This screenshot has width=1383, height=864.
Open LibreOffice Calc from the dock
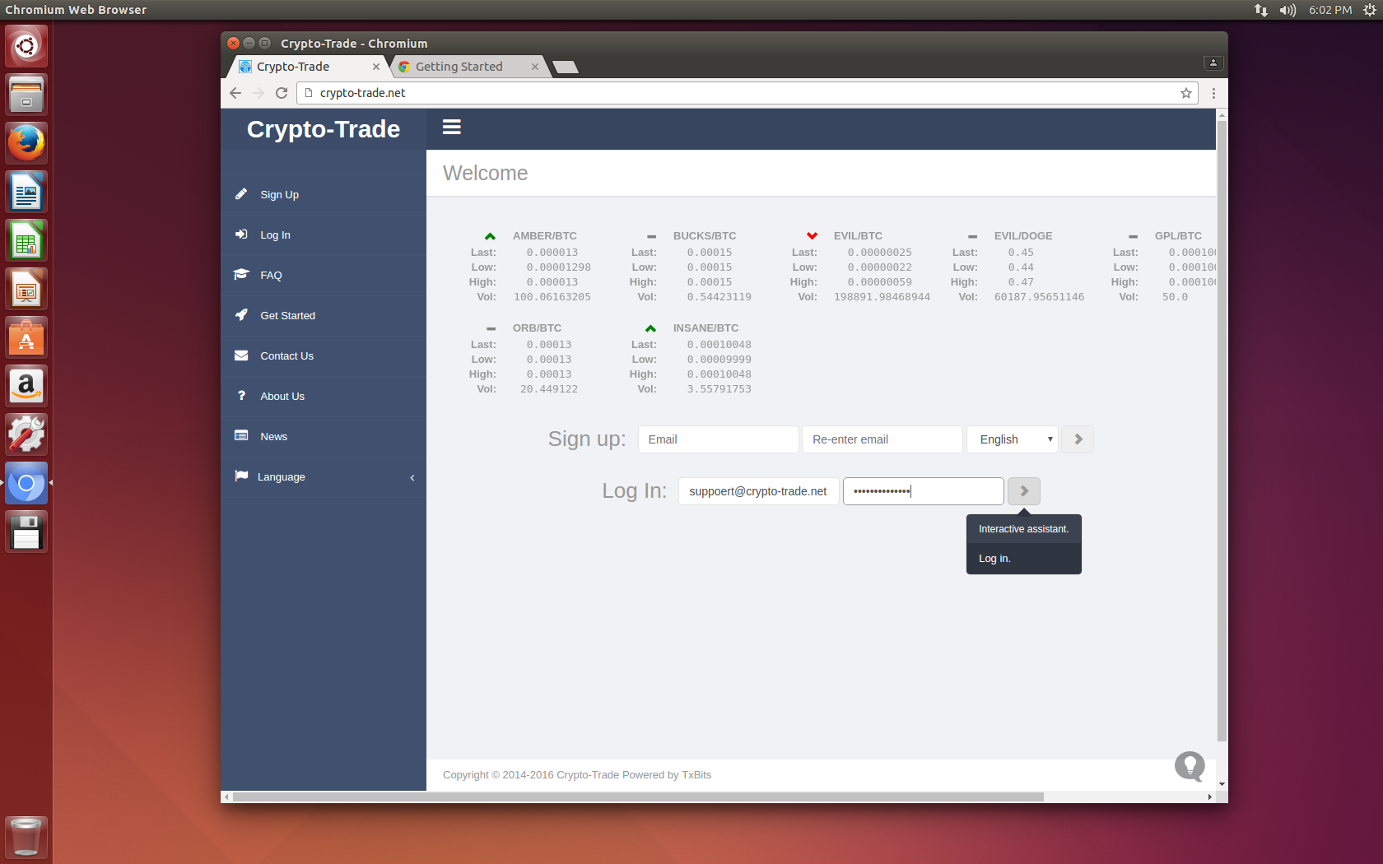click(26, 240)
